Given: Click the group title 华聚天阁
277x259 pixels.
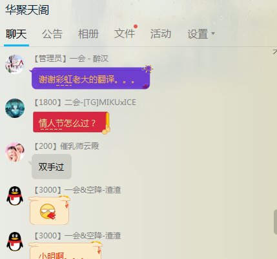Looking at the screenshot, I should click(27, 10).
